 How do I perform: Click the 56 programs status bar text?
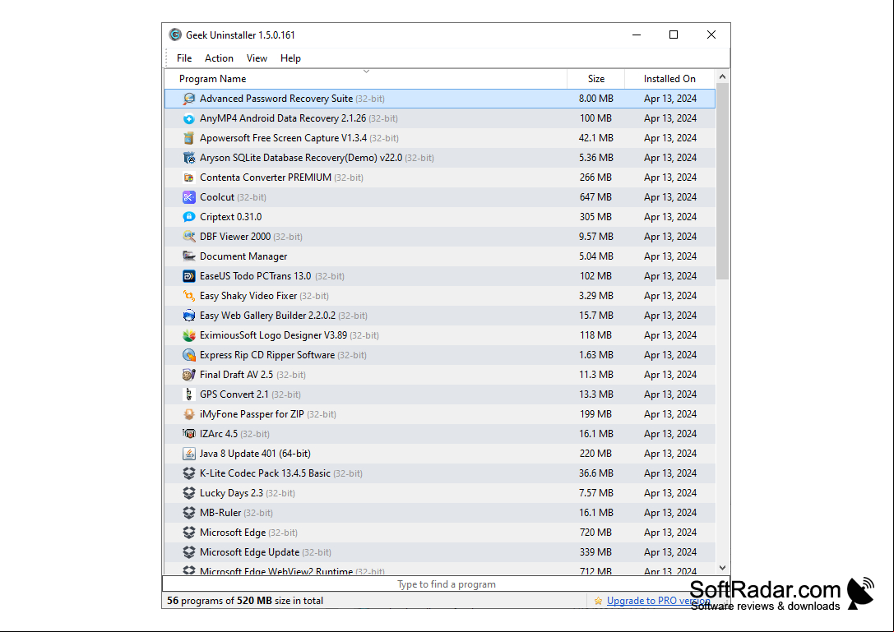(x=245, y=601)
